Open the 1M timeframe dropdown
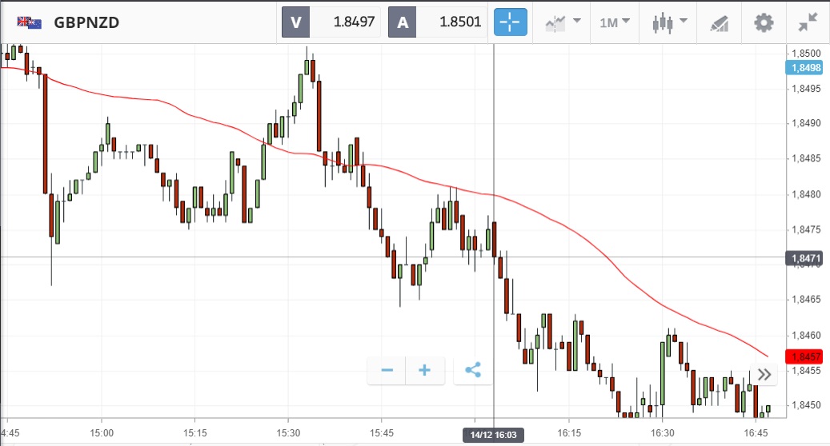The height and width of the screenshot is (446, 830). [x=614, y=22]
